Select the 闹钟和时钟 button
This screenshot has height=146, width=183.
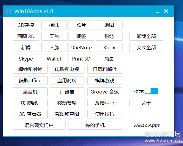(x=30, y=69)
